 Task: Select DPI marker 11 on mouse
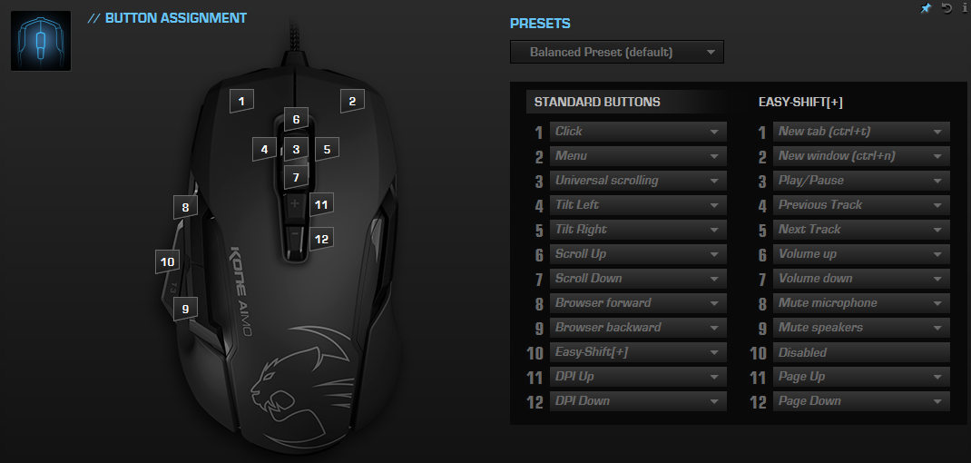tap(321, 204)
